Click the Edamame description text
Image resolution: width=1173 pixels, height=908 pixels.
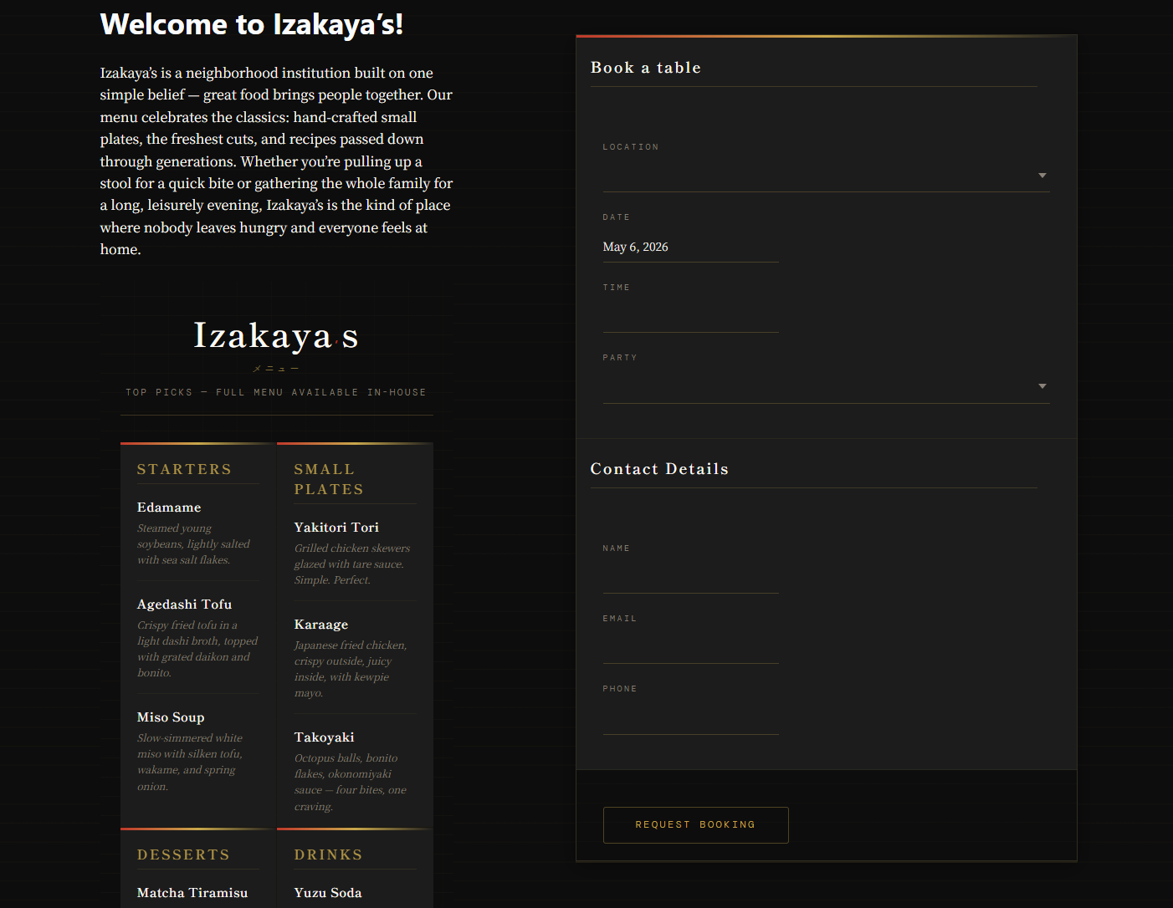[x=194, y=544]
